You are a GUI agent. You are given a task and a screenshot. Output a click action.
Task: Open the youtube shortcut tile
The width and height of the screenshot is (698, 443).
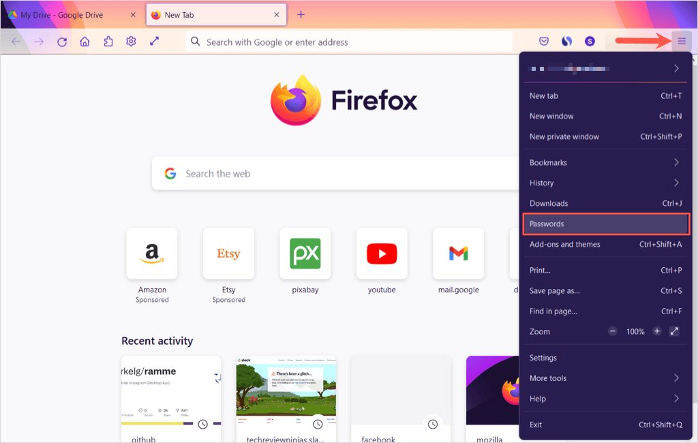point(382,254)
